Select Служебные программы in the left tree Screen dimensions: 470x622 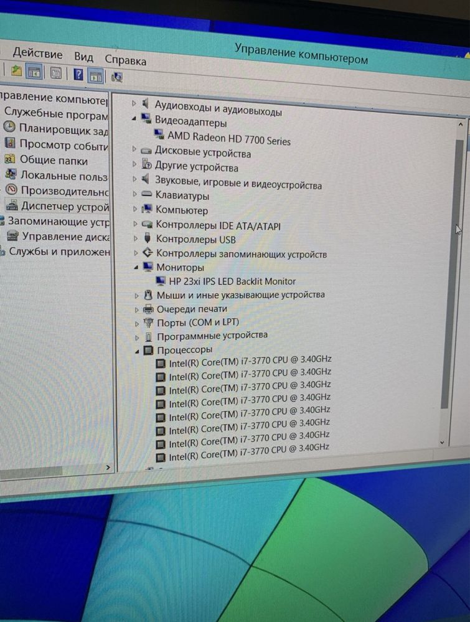pyautogui.click(x=56, y=114)
